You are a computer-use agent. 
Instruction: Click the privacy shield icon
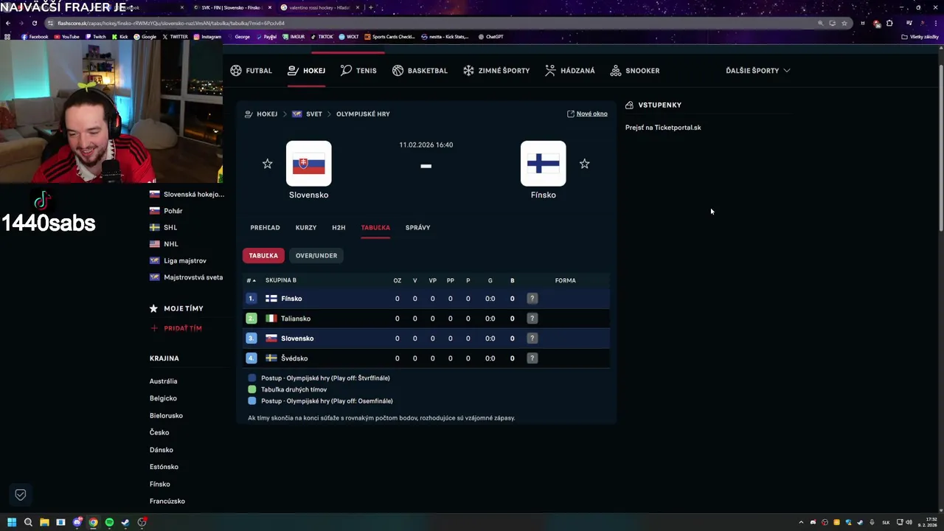point(21,495)
